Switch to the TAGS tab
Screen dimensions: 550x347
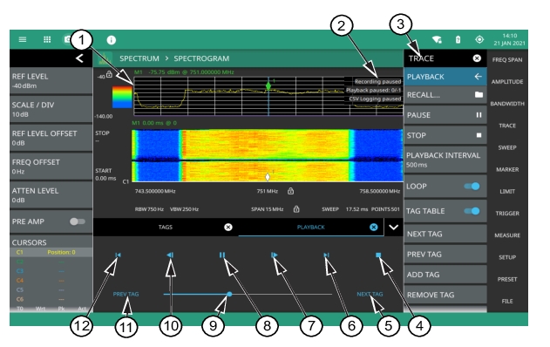pos(166,227)
